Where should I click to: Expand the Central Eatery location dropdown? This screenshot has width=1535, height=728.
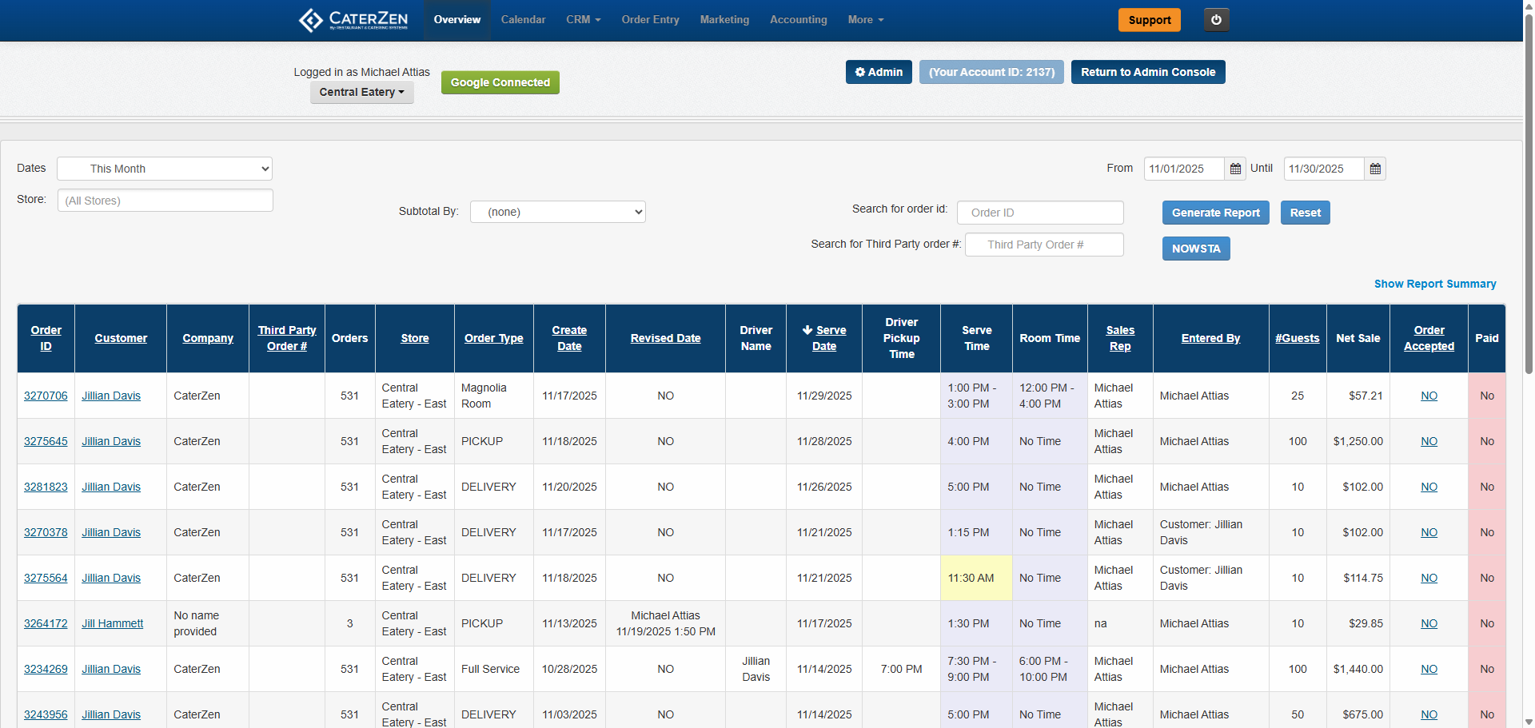point(361,92)
